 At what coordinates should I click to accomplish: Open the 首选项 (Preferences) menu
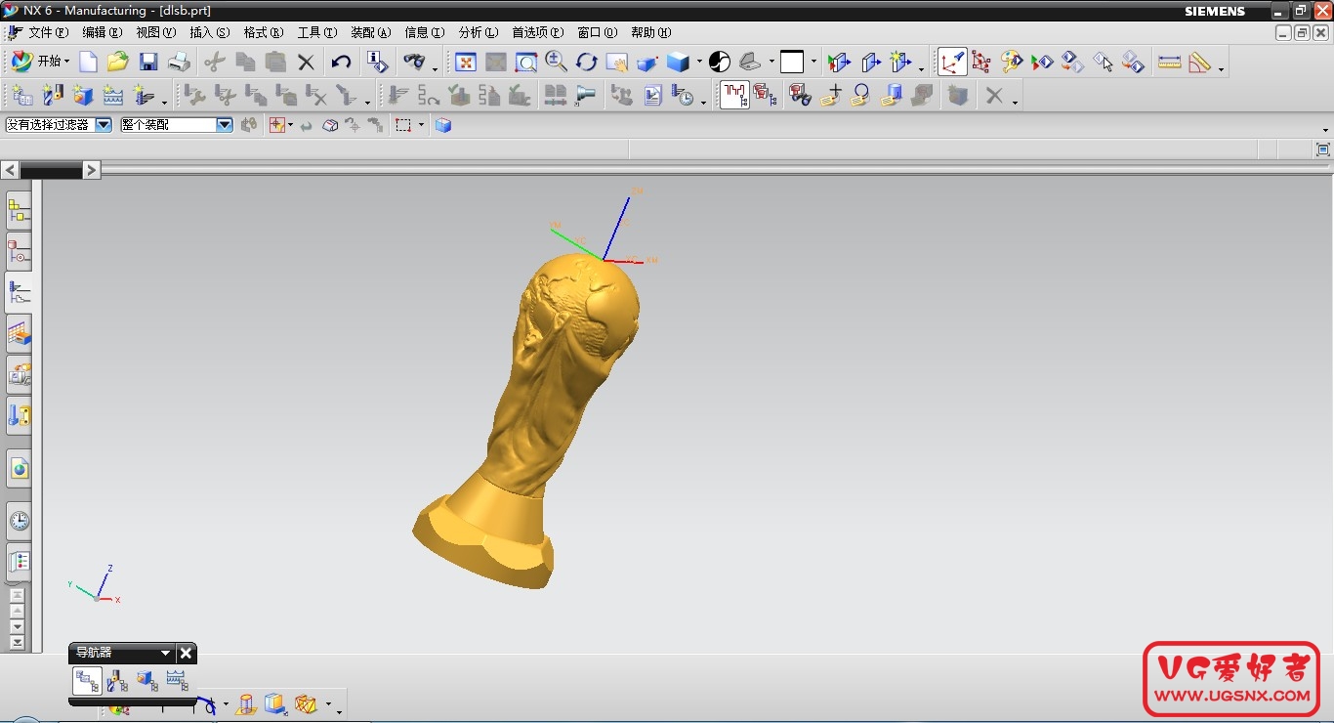538,32
